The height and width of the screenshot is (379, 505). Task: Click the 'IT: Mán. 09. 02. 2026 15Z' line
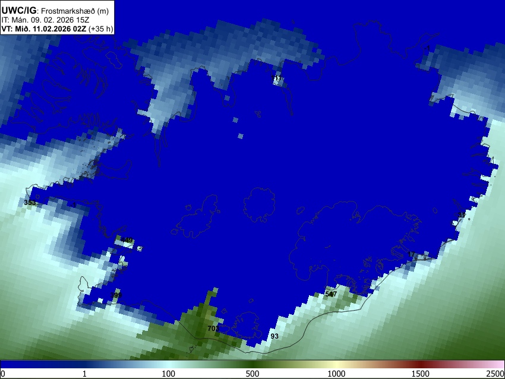coord(45,20)
